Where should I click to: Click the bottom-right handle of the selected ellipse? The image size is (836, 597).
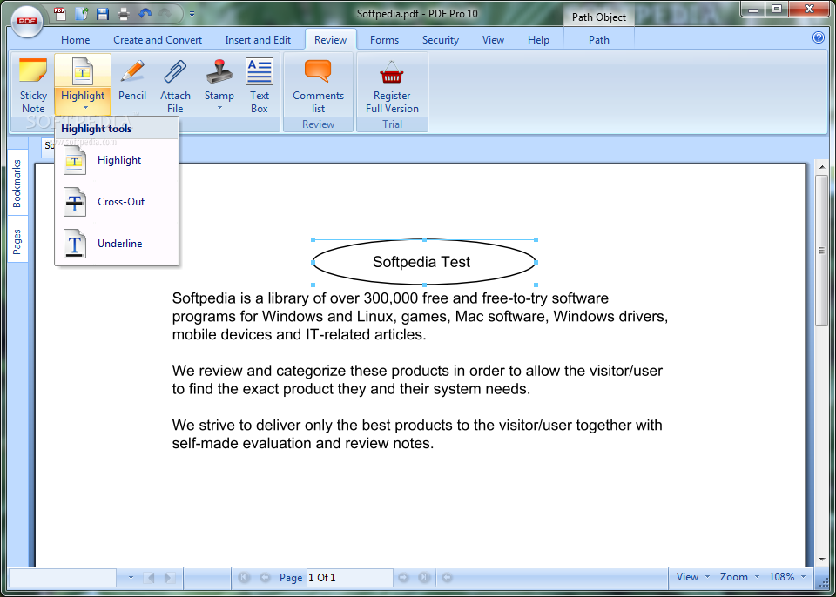[x=536, y=285]
